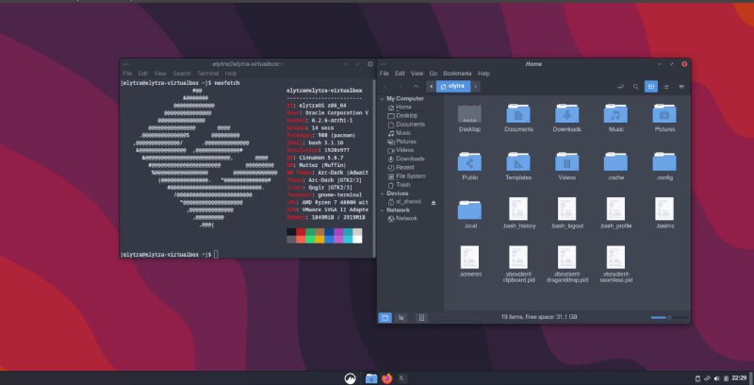
Task: Hide the sidebar button in status bar
Action: pyautogui.click(x=421, y=318)
